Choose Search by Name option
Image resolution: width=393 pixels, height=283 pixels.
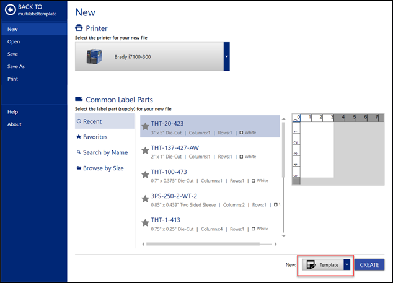(x=104, y=152)
